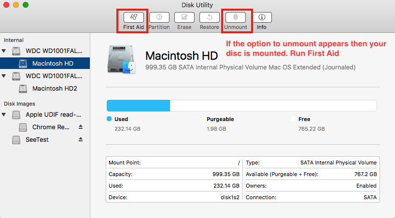Select the Macintosh HD2 volume
This screenshot has width=395, height=218.
(45, 89)
